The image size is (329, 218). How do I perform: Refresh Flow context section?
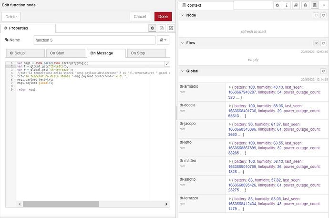tap(323, 43)
